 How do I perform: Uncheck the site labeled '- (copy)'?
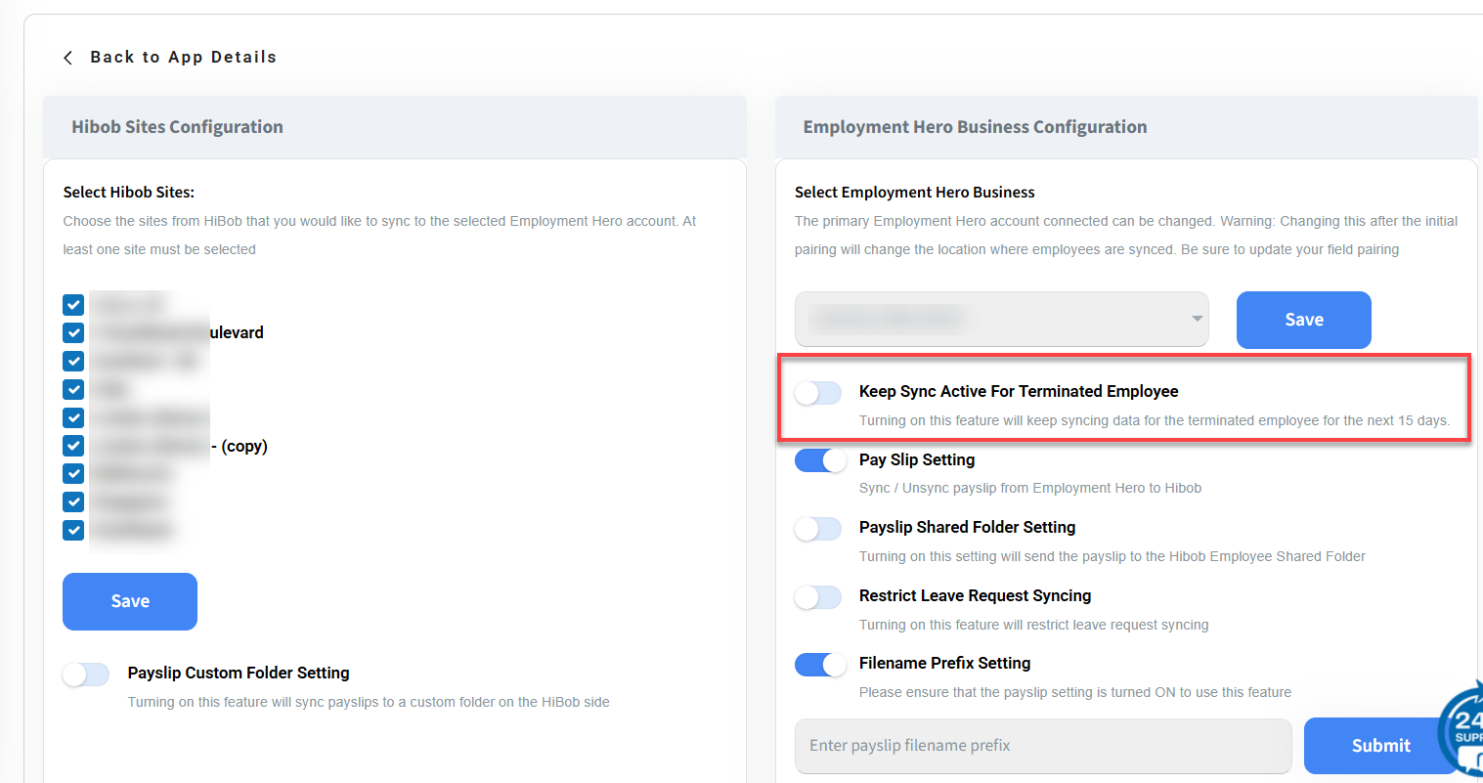tap(73, 446)
